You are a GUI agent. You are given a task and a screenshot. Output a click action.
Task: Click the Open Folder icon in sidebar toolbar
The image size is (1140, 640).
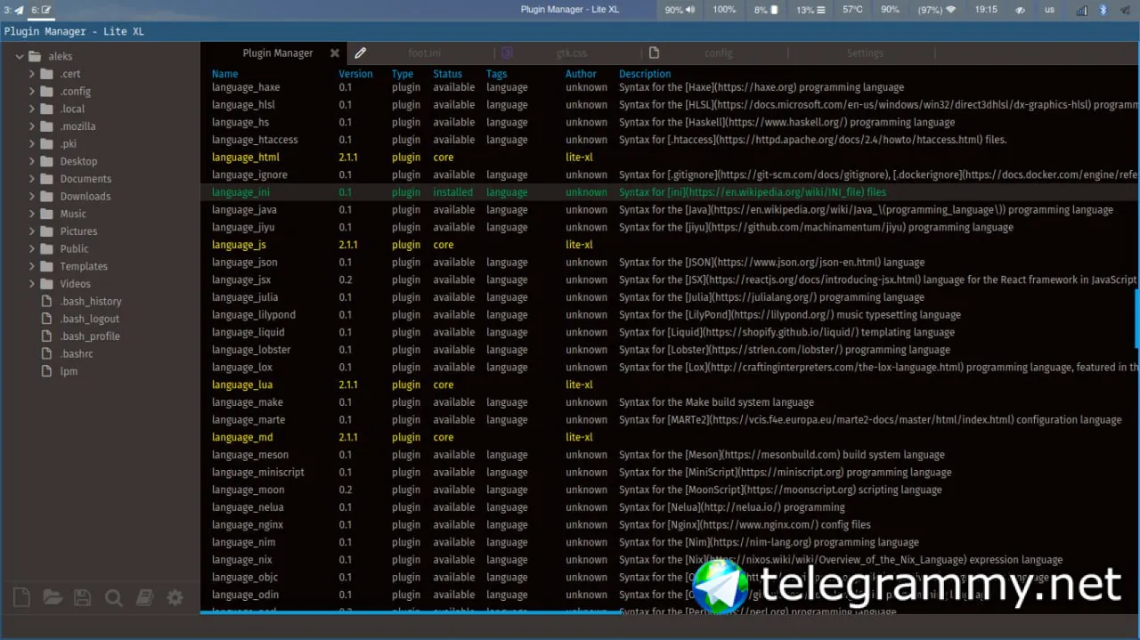point(52,598)
